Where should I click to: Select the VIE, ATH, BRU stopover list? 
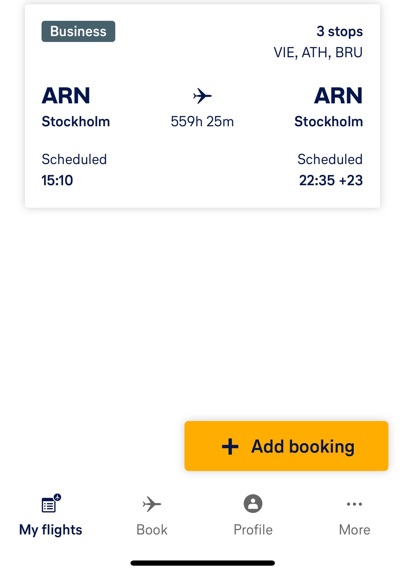tap(318, 52)
